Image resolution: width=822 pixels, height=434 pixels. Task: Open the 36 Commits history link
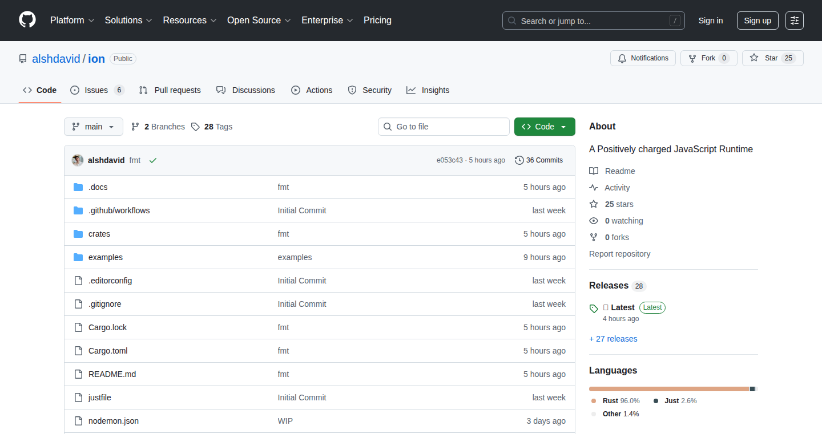tap(539, 160)
